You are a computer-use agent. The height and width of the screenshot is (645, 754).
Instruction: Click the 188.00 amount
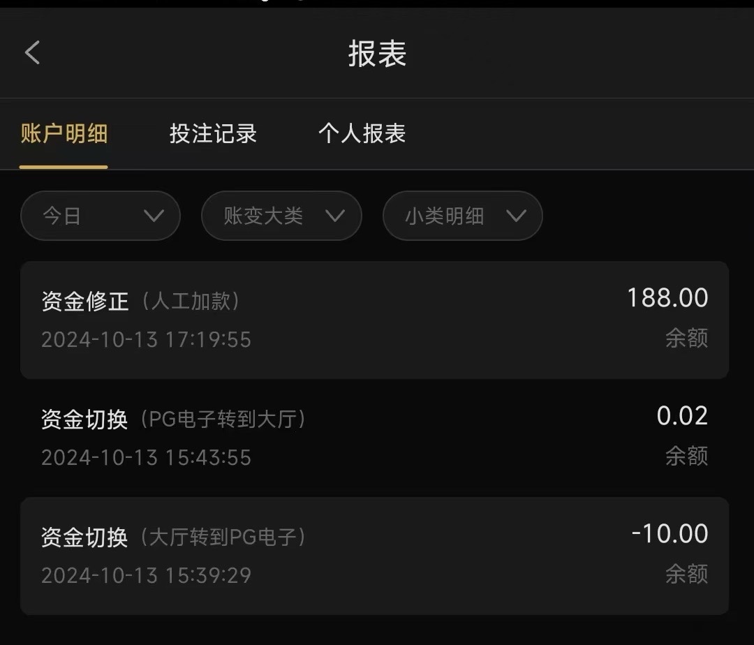coord(667,298)
